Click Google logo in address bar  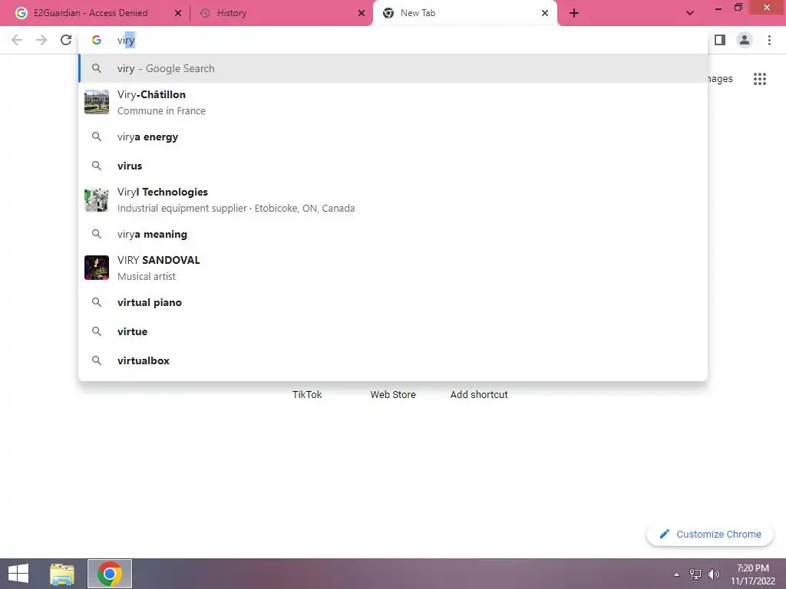[x=97, y=40]
